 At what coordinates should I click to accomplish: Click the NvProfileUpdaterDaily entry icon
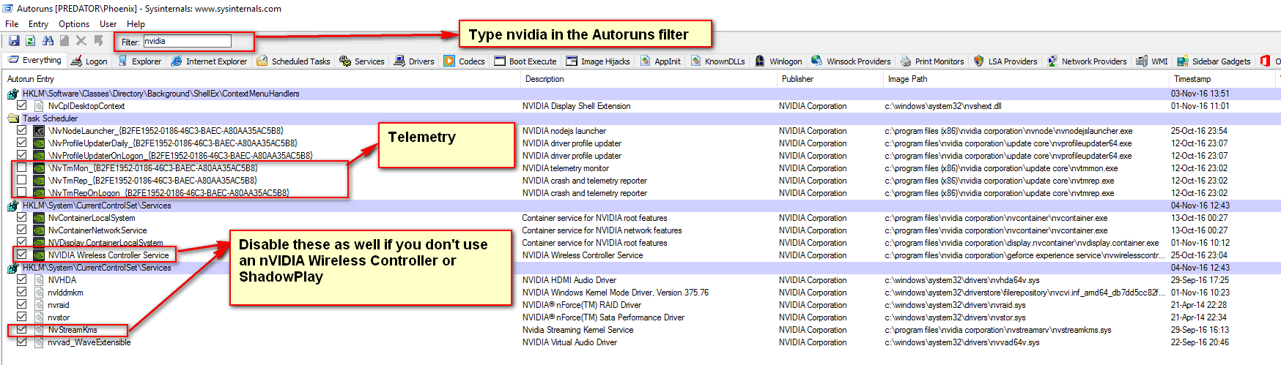coord(39,143)
